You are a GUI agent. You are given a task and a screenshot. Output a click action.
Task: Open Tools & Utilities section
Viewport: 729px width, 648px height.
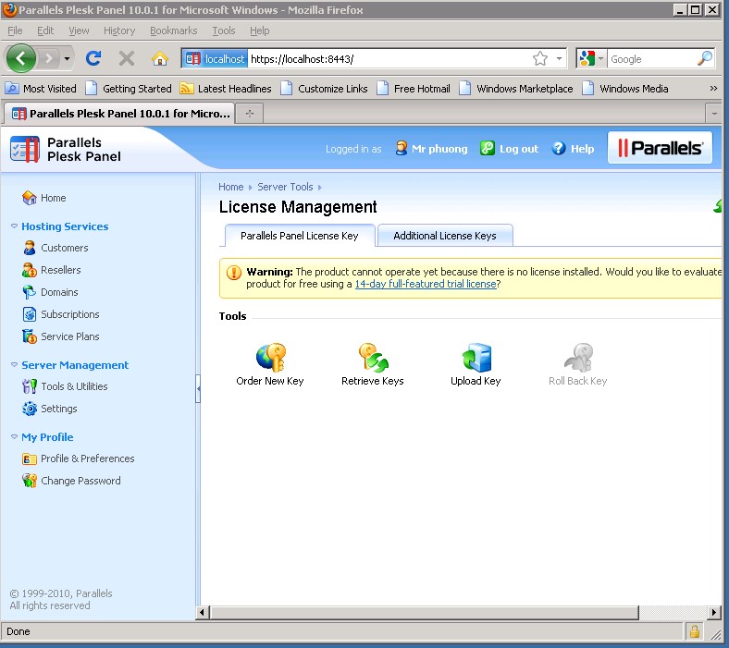[73, 386]
